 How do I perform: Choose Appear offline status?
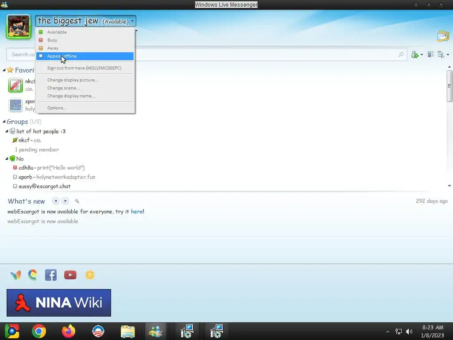[x=85, y=56]
